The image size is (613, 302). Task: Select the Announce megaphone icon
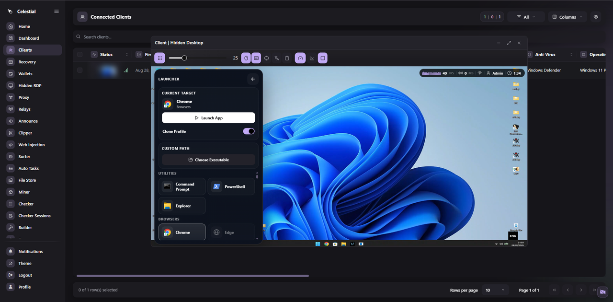11,121
